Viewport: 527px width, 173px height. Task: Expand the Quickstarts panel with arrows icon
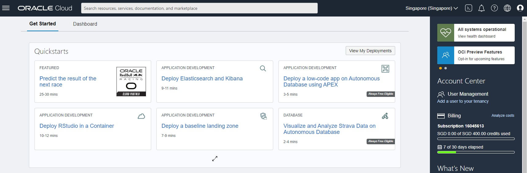point(215,159)
